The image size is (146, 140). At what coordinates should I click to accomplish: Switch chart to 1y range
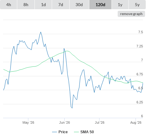[120, 5]
